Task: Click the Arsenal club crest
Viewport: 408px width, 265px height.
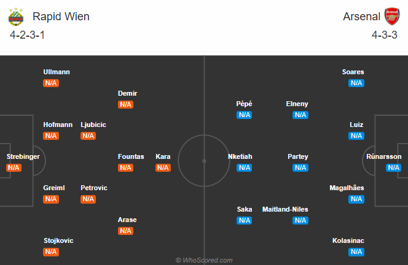Action: pos(392,17)
